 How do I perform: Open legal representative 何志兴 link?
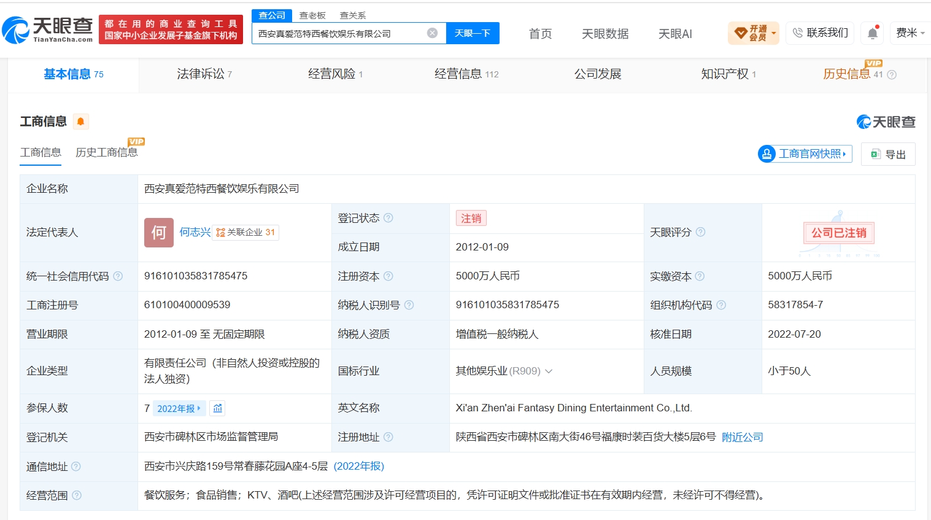(x=195, y=232)
